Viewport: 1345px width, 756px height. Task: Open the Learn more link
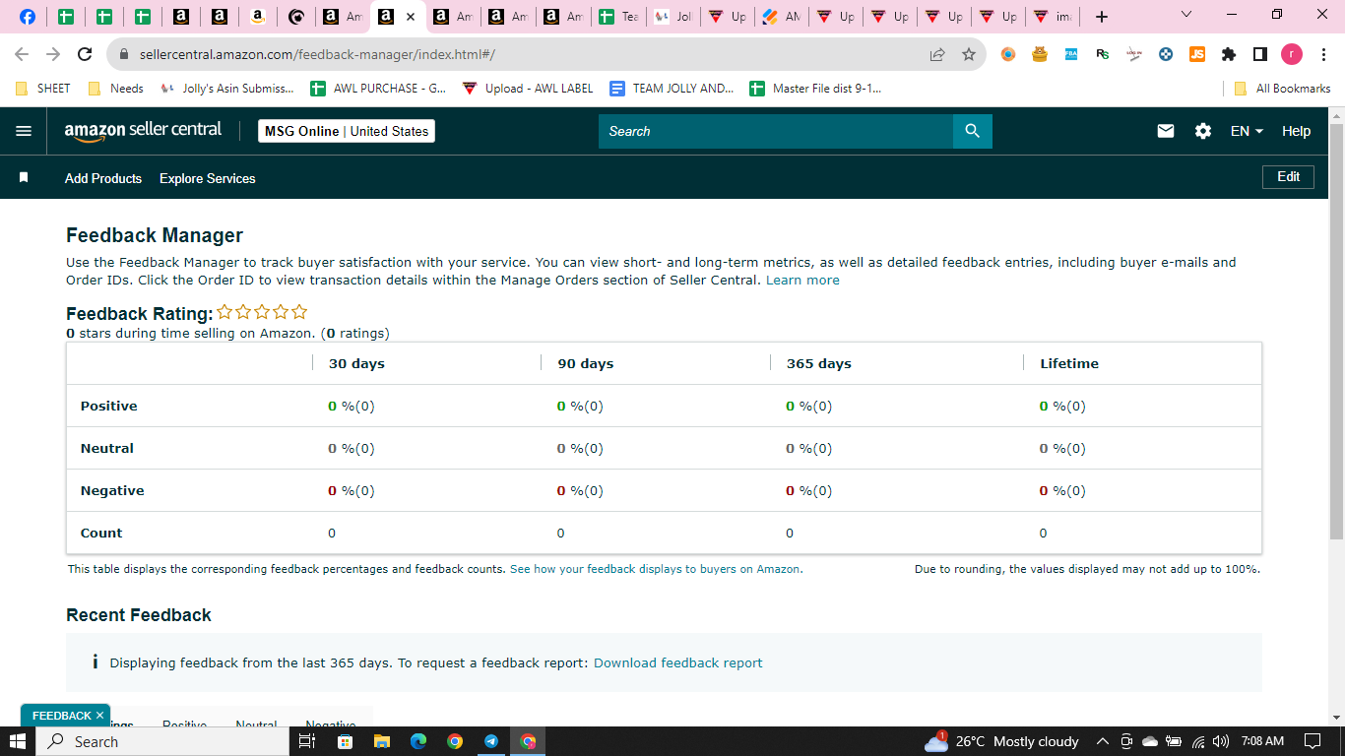pyautogui.click(x=802, y=281)
